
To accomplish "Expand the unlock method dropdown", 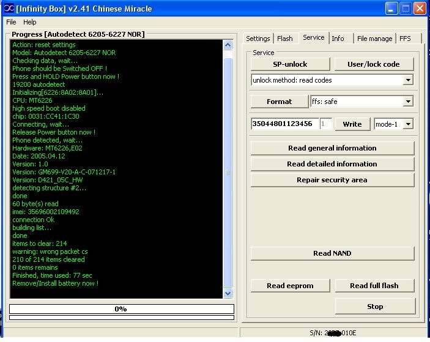I will (408, 80).
